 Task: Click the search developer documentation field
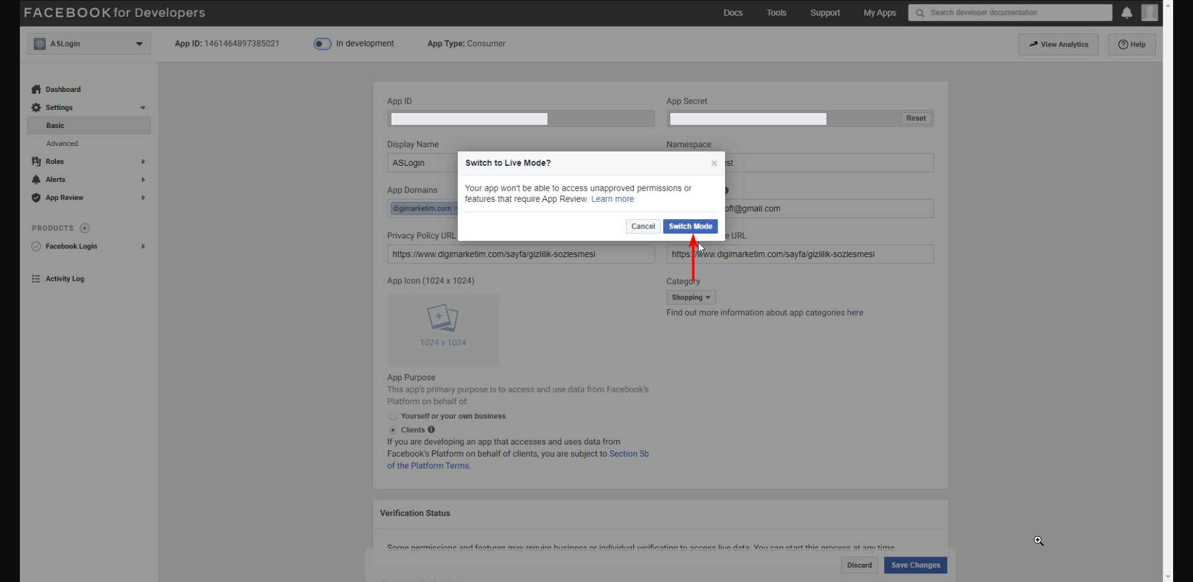pos(1010,12)
